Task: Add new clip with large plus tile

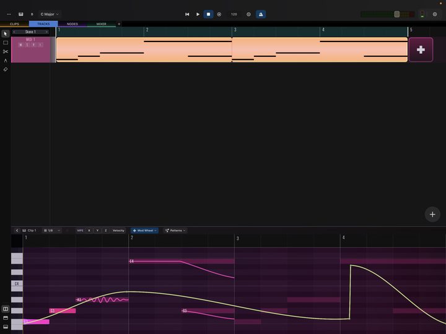Action: pyautogui.click(x=421, y=49)
